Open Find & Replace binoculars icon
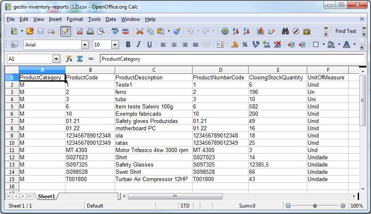Screen dimensions: 371x214 285,31
